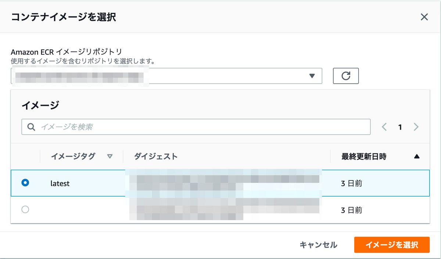Screen dimensions: 441x259
Task: Click the repository dropdown caret
Action: pos(312,76)
